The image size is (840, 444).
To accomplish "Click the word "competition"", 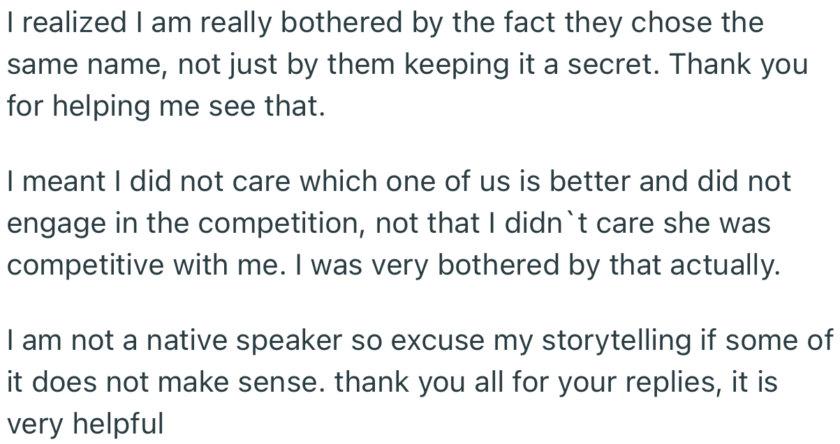I will click(x=288, y=224).
